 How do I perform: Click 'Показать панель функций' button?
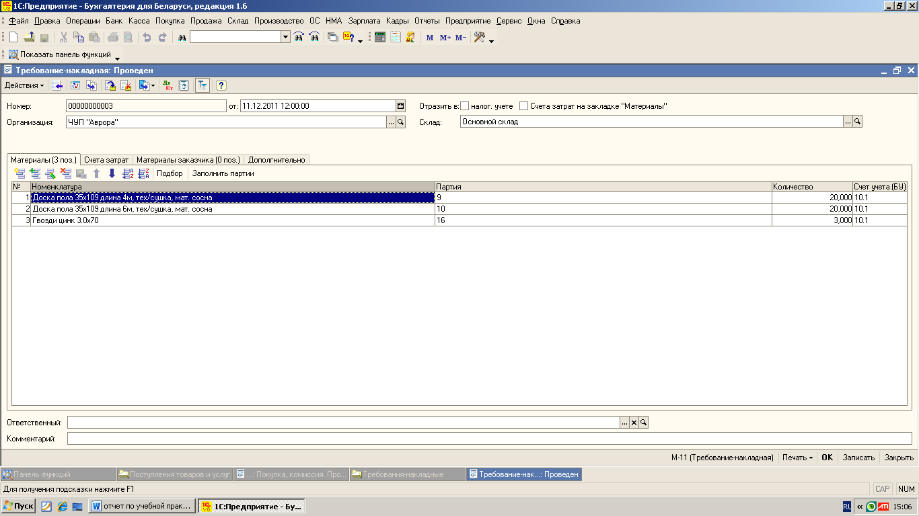pyautogui.click(x=59, y=54)
